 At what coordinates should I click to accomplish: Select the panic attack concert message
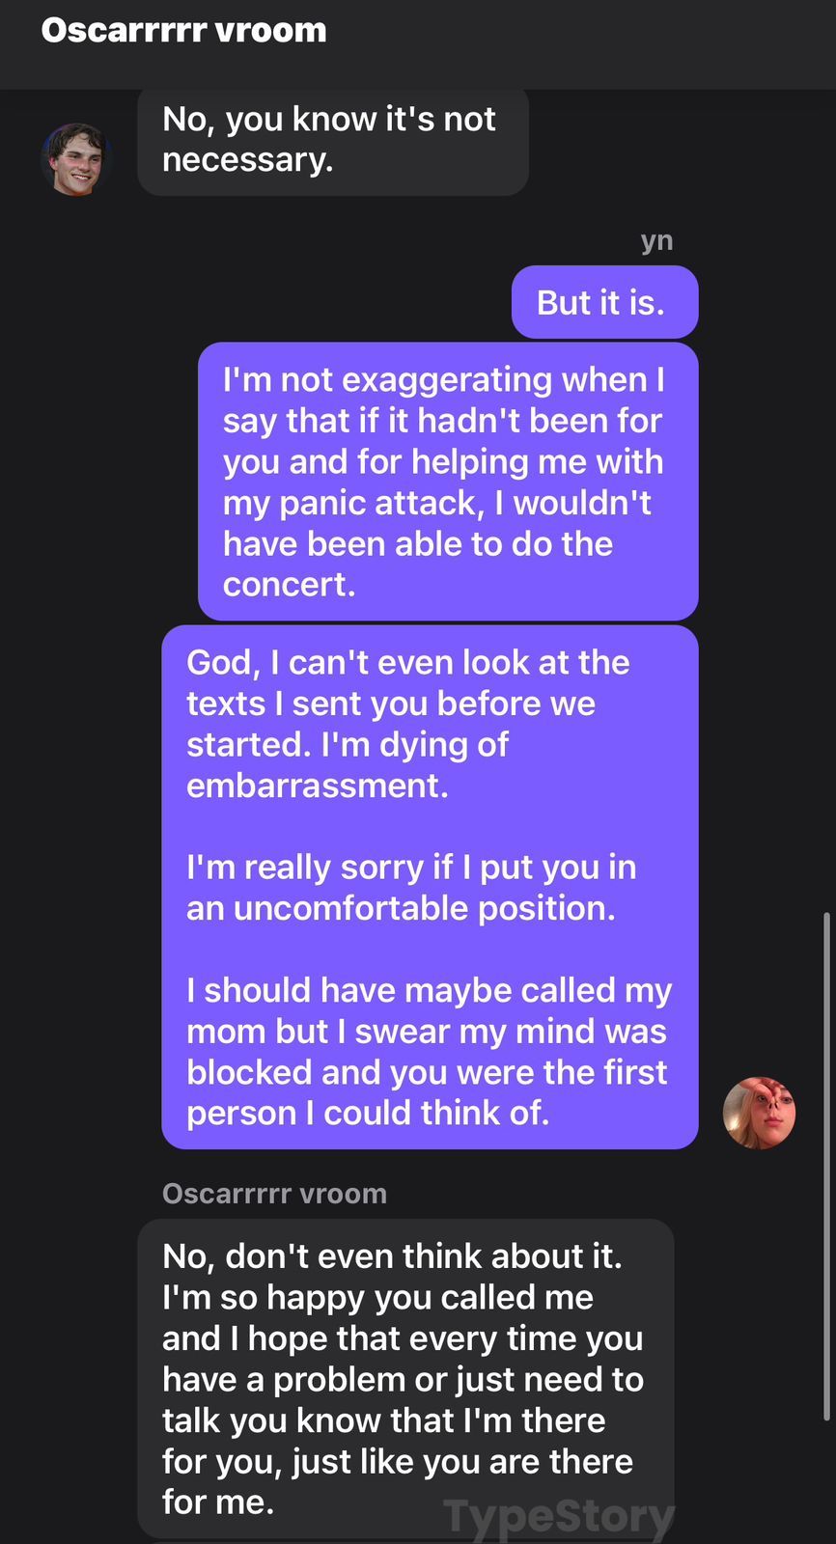click(x=448, y=482)
